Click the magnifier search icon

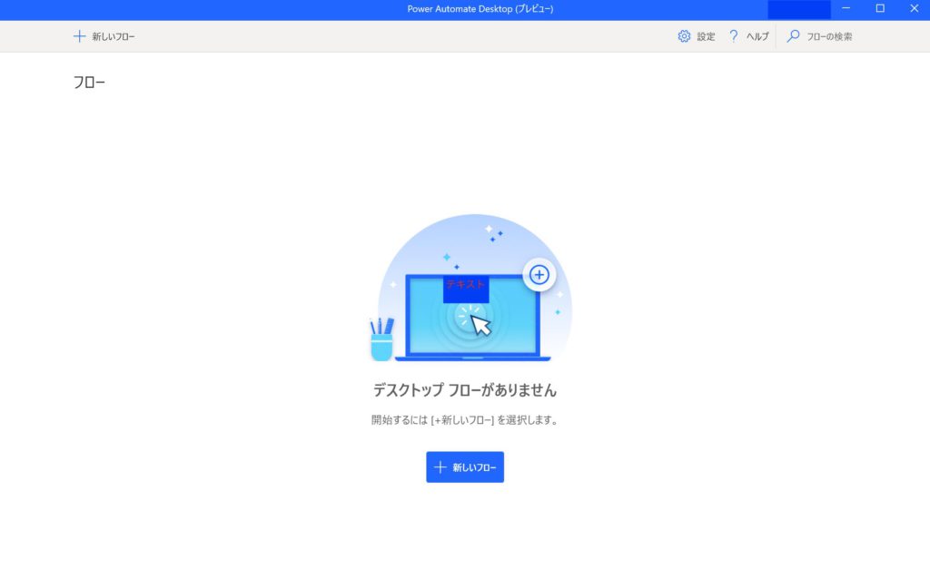[x=793, y=36]
